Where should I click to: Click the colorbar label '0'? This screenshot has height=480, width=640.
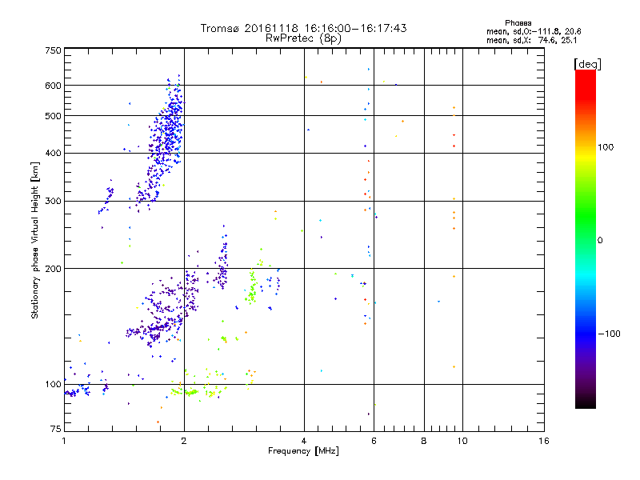click(x=600, y=241)
